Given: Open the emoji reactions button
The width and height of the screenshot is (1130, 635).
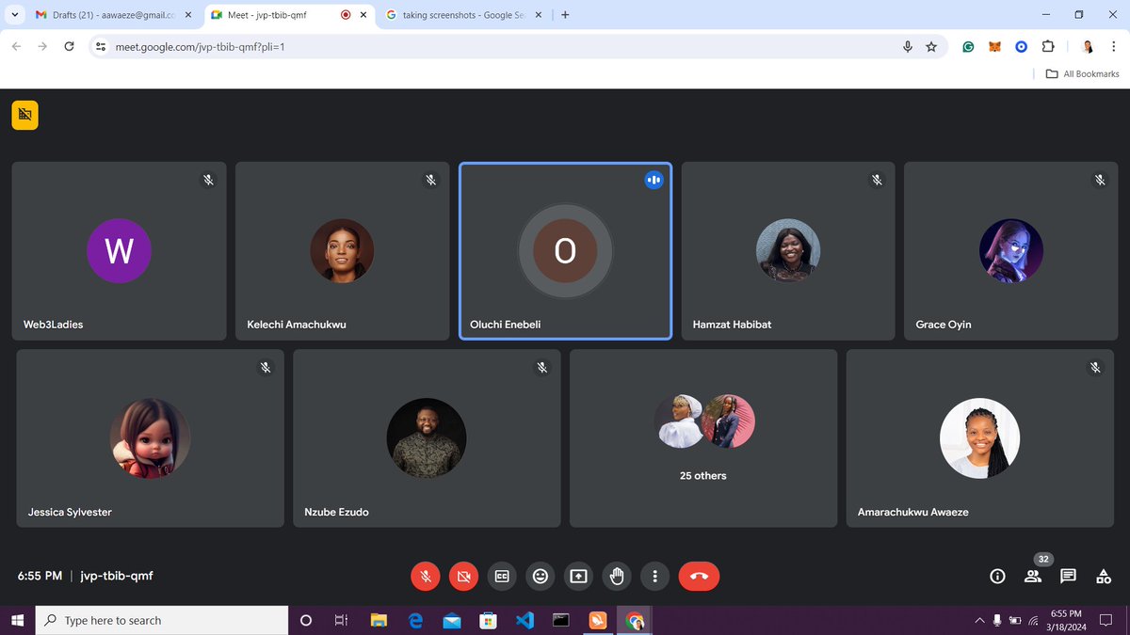Looking at the screenshot, I should tap(541, 576).
